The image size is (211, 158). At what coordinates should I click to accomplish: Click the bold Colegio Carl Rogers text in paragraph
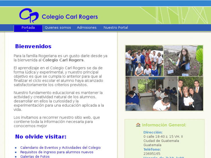(x=63, y=60)
